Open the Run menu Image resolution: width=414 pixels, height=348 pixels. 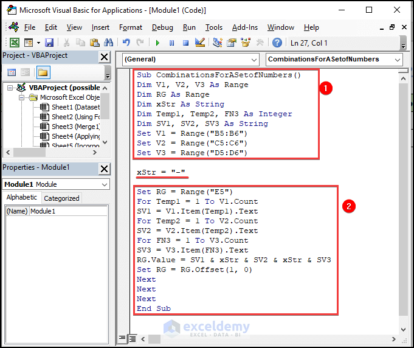pyautogui.click(x=189, y=27)
